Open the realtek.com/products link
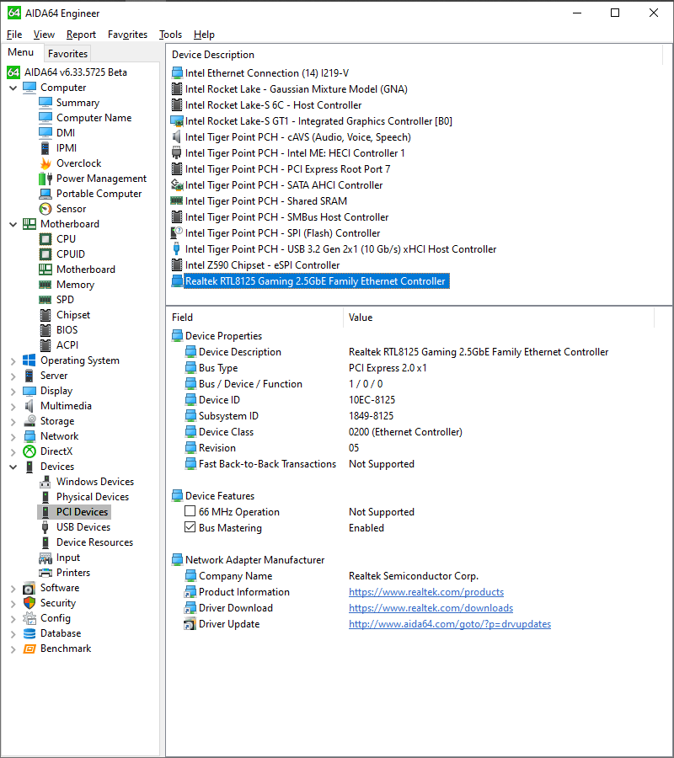The height and width of the screenshot is (758, 674). pyautogui.click(x=426, y=592)
